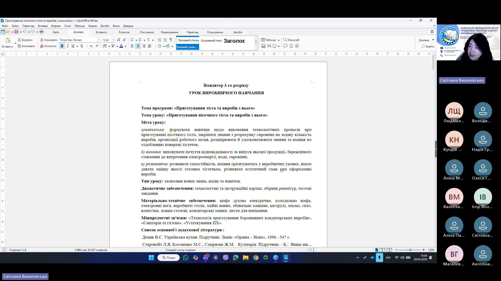Insert image icon in toolbar
This screenshot has height=281, width=501.
[263, 46]
